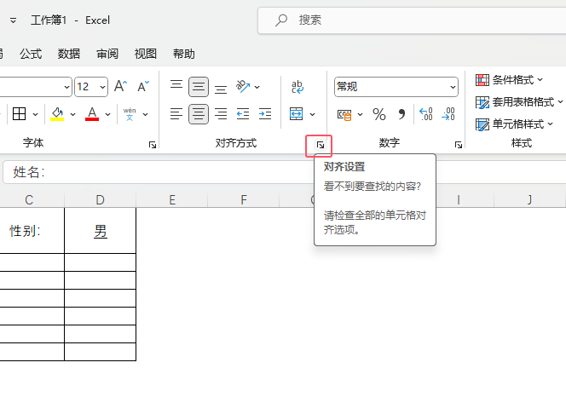Open Quick Access Toolbar customize arrow
The width and height of the screenshot is (566, 397).
click(13, 20)
